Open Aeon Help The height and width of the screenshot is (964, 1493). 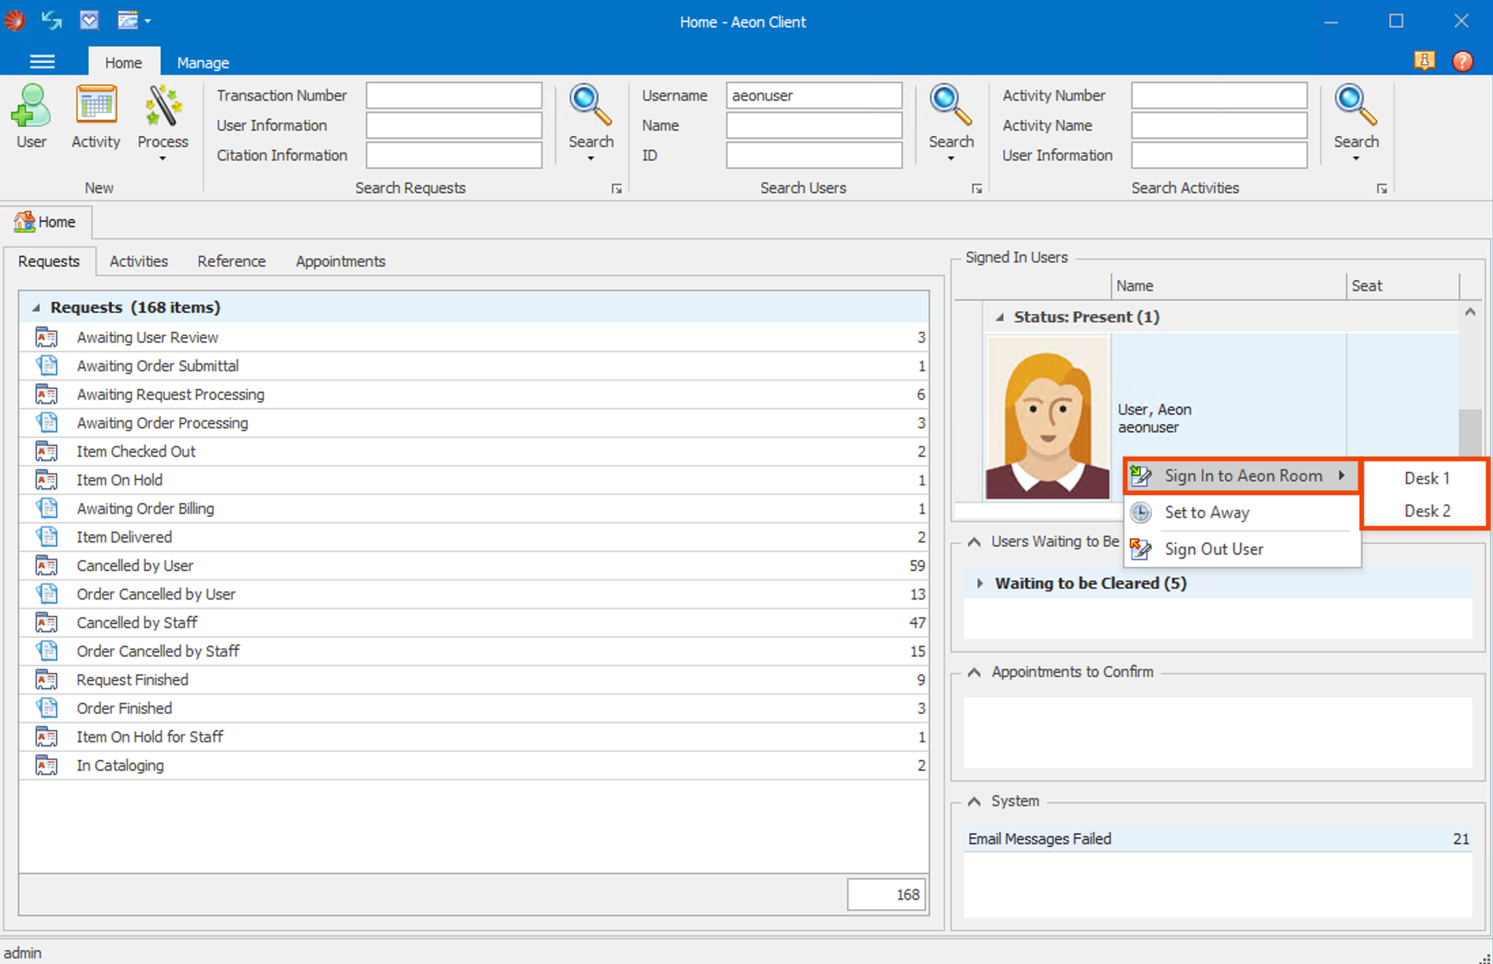1462,61
